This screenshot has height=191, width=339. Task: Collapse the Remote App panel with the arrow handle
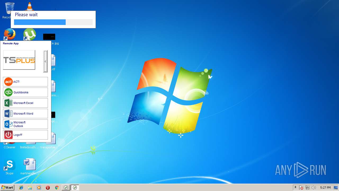point(46,61)
